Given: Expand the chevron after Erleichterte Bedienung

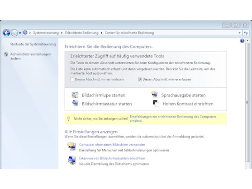Looking at the screenshot, I should [x=102, y=33].
